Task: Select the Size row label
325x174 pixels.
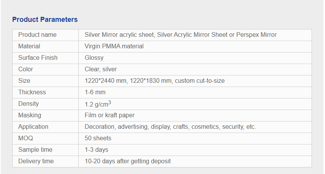Action: tap(24, 81)
